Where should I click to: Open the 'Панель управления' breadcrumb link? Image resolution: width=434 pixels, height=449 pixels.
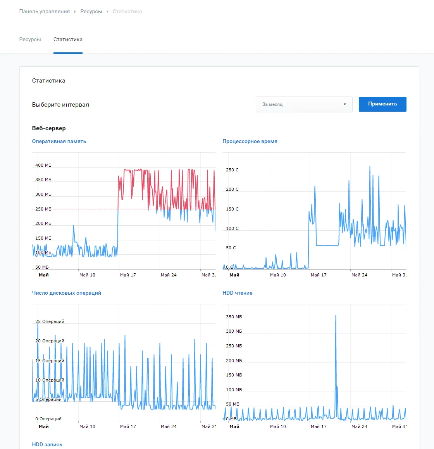click(x=44, y=12)
